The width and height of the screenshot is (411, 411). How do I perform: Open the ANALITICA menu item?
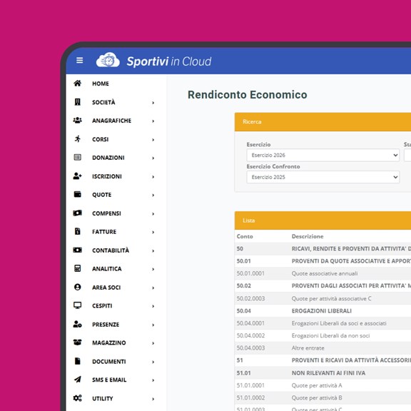[107, 269]
